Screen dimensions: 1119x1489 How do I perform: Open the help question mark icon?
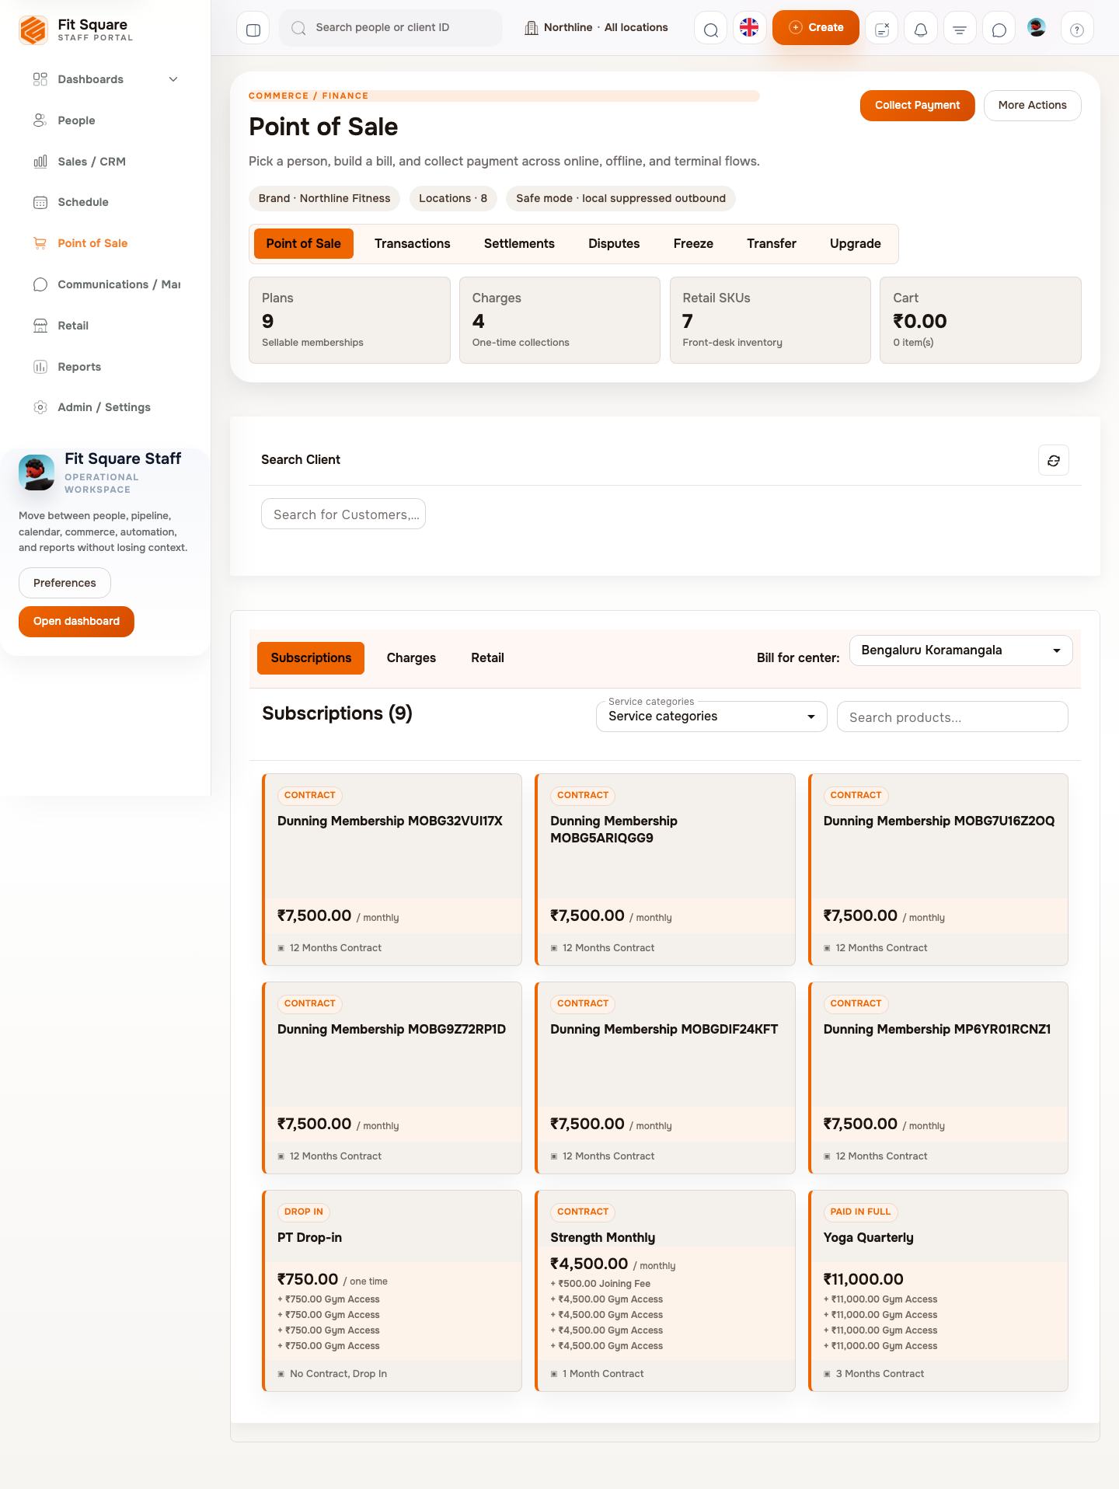point(1077,28)
